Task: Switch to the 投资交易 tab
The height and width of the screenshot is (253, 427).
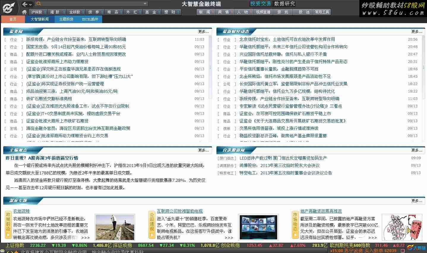Action: click(x=260, y=4)
